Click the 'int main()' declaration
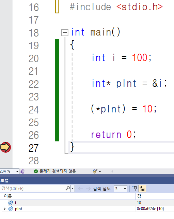Viewport: 174px width, 219px height. click(95, 32)
